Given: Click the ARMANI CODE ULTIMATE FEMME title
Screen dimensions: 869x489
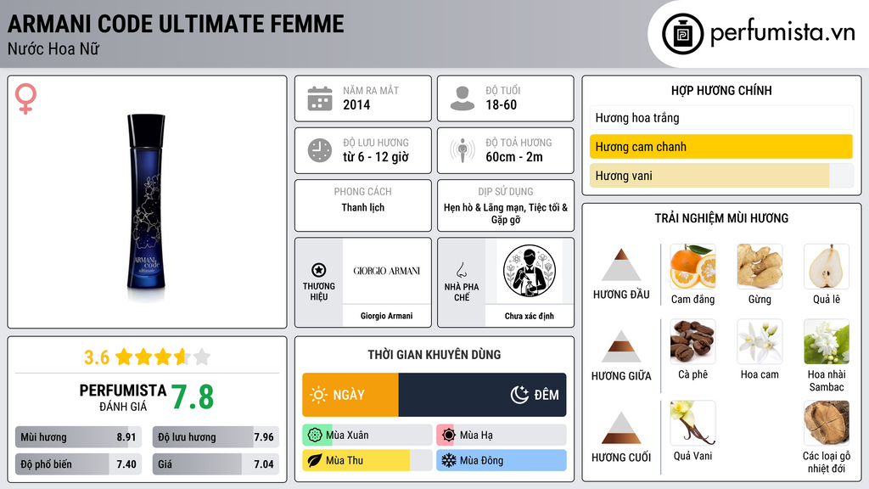Looking at the screenshot, I should [176, 24].
